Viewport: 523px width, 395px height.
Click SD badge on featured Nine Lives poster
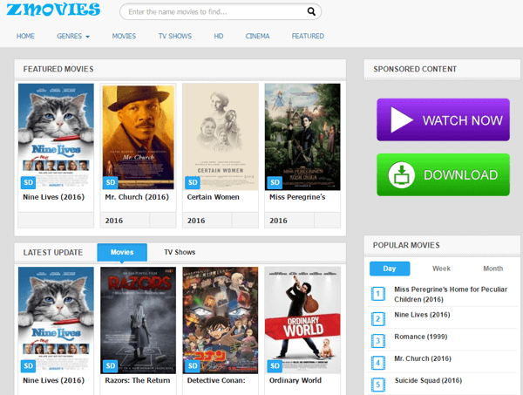coord(28,182)
